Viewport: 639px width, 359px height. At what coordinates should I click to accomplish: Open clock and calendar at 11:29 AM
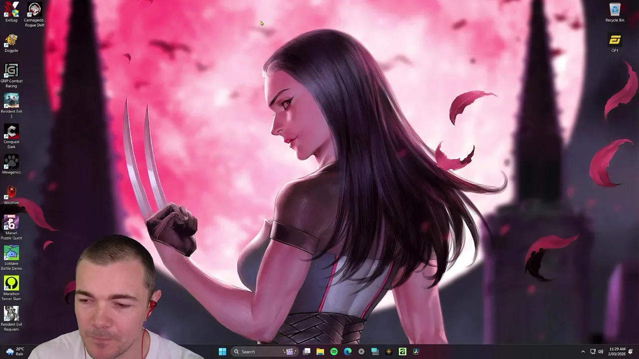coord(617,352)
